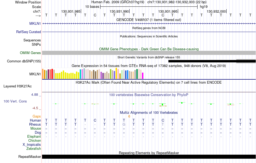Open the RefSeq Curated track label
Viewport: 256px width, 163px height.
[29, 32]
